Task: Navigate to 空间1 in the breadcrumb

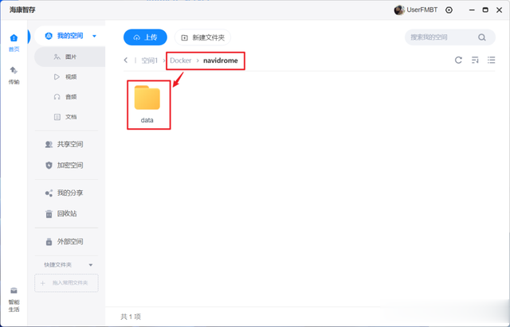Action: tap(149, 60)
